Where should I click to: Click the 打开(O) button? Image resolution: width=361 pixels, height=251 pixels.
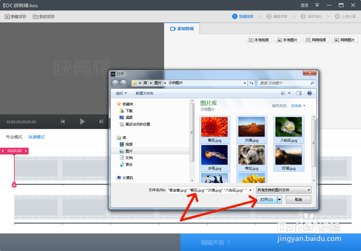(267, 199)
